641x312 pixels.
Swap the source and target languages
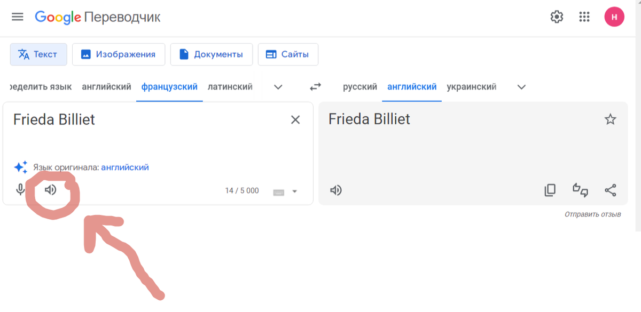point(316,86)
